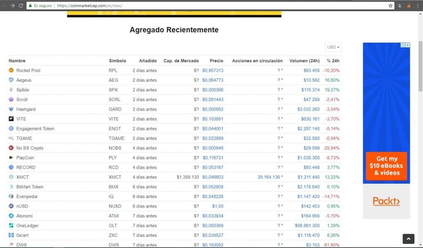
Task: Click the Rocket Pool coin icon
Action: click(11, 71)
